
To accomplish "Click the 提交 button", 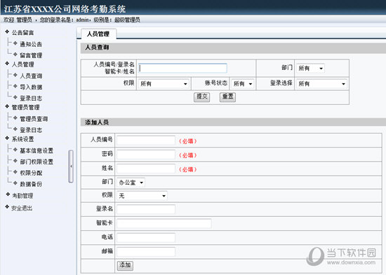I will (x=202, y=97).
